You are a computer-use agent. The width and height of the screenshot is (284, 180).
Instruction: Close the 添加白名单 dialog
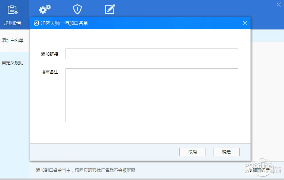(245, 23)
